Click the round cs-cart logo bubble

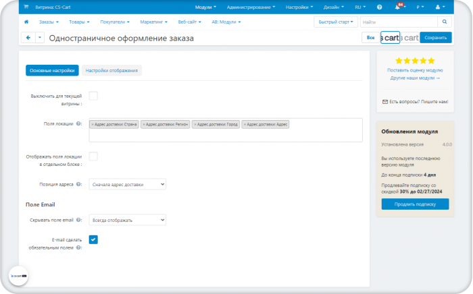point(19,276)
